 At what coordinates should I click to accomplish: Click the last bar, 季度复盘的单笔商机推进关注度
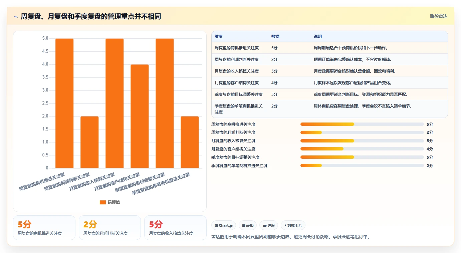coord(190,142)
